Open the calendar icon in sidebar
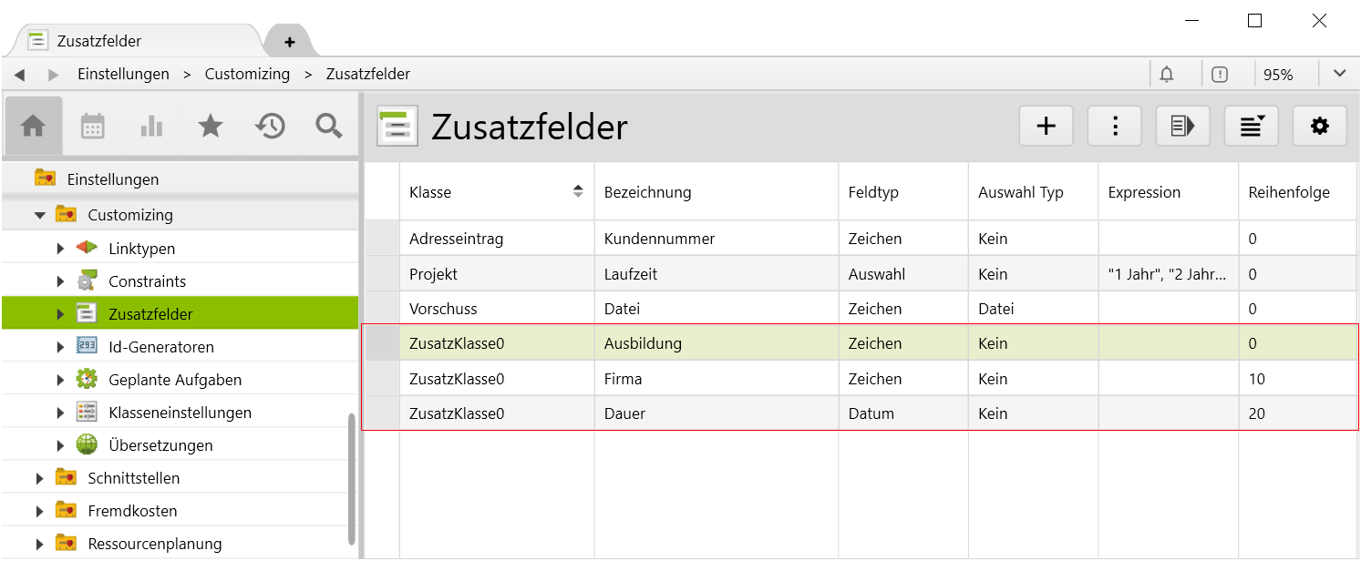This screenshot has width=1361, height=561. click(x=93, y=127)
